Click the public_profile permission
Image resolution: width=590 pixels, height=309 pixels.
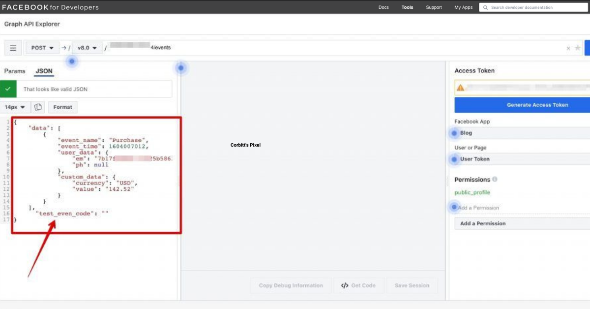pyautogui.click(x=472, y=192)
